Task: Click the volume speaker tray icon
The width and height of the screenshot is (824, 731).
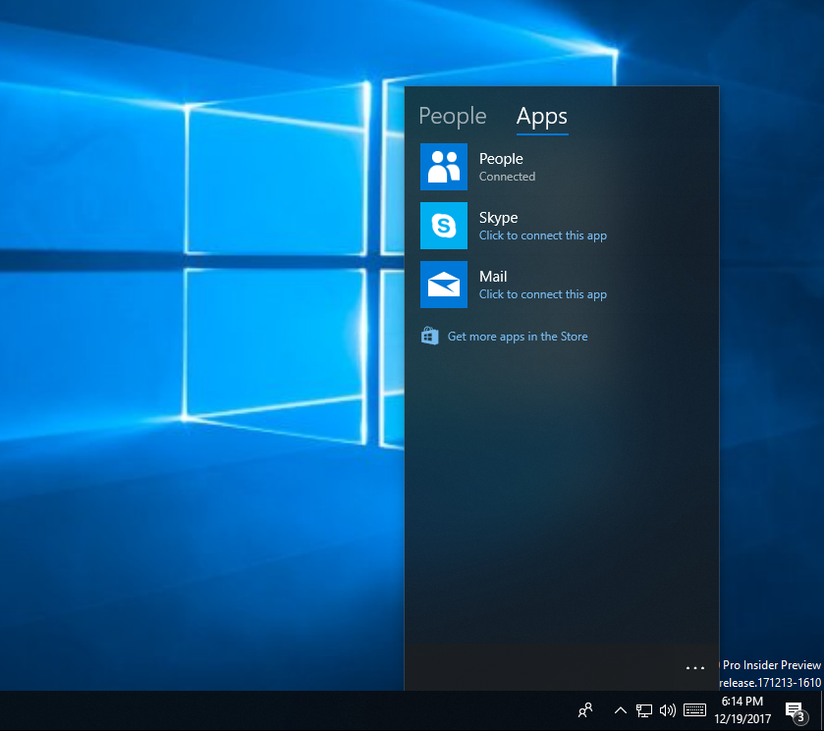Action: (668, 710)
